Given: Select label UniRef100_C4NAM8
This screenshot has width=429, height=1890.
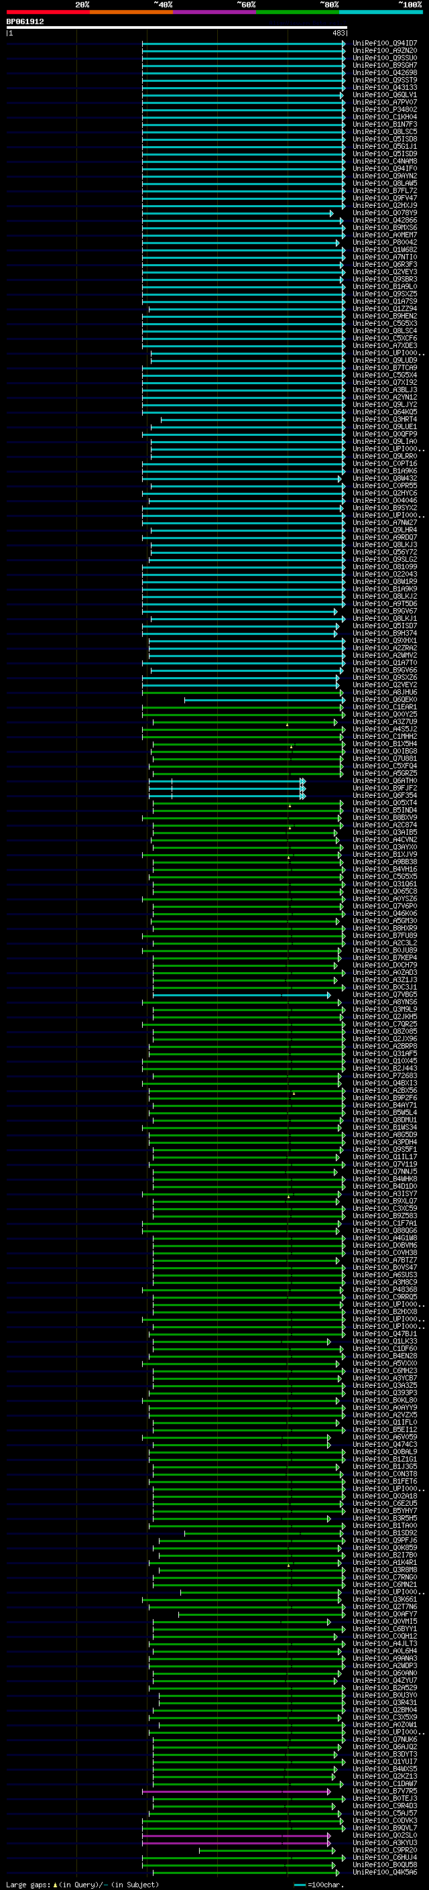Looking at the screenshot, I should (385, 162).
